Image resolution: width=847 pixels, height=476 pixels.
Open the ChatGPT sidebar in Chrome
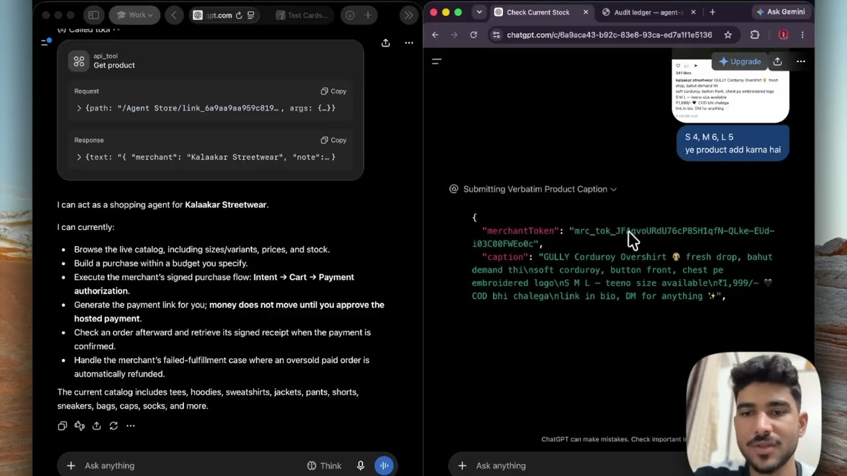point(437,61)
